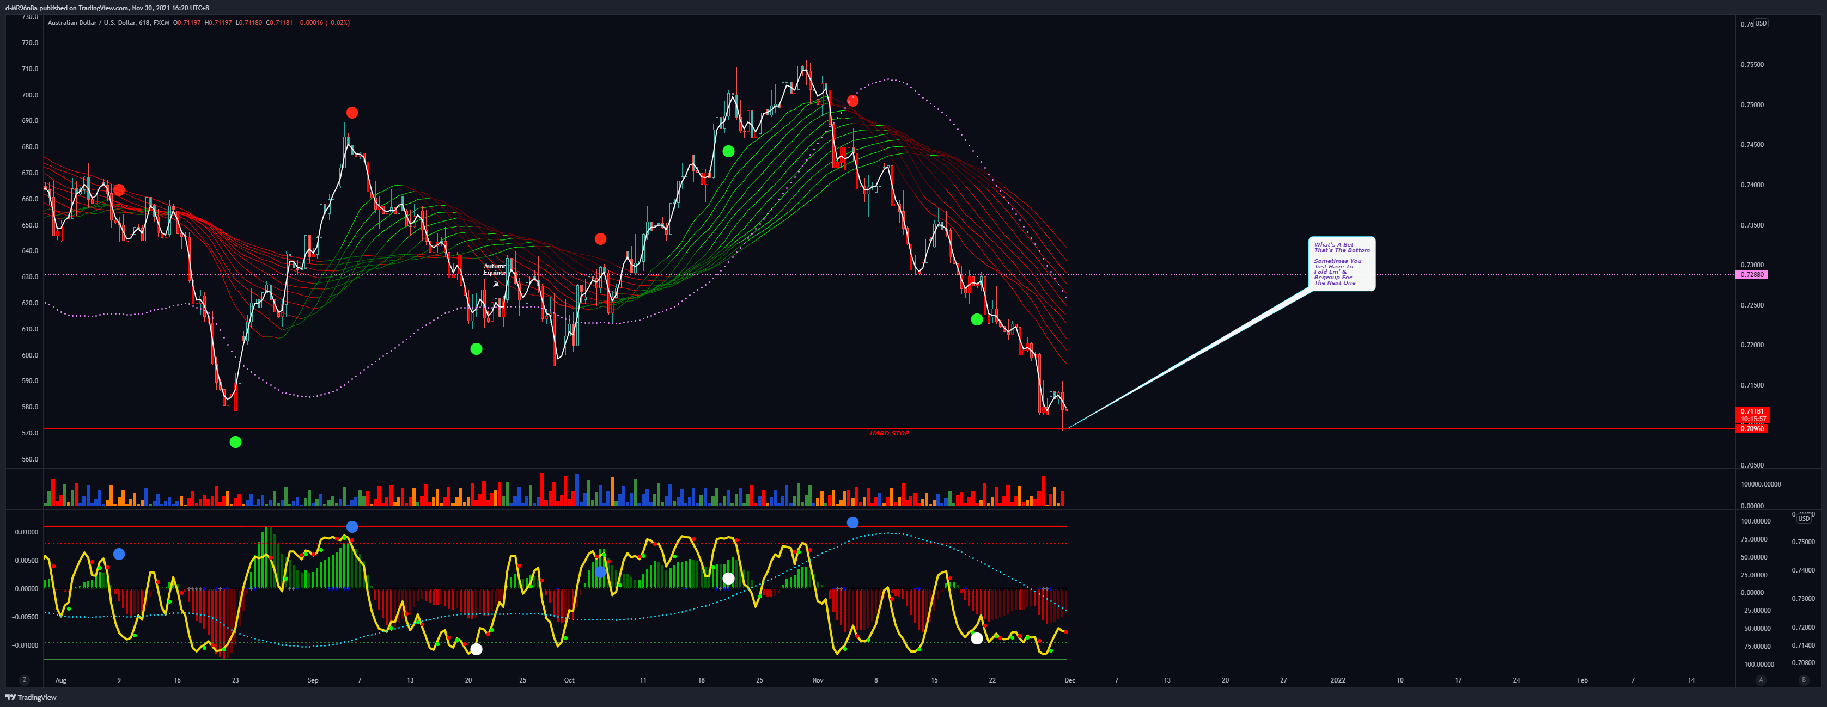Click the 720.0 value on the left scale
Image resolution: width=1827 pixels, height=707 pixels.
click(31, 42)
